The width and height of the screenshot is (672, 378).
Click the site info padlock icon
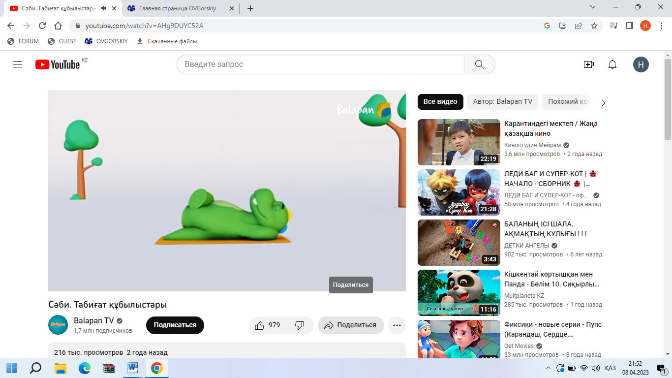coord(78,26)
